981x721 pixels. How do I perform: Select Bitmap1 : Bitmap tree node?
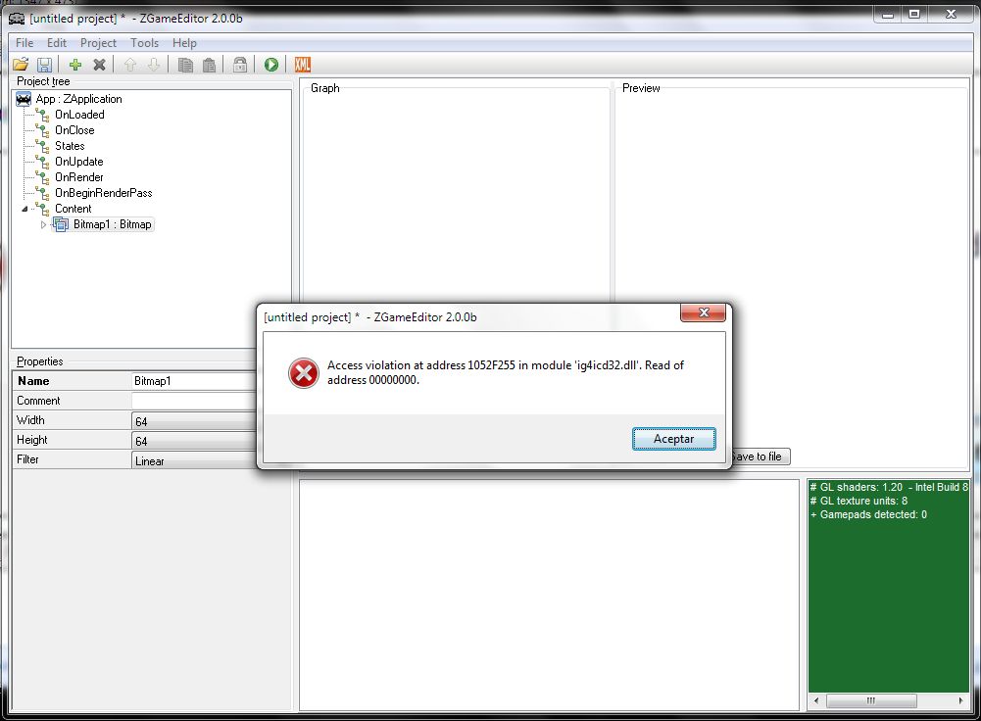coord(112,224)
